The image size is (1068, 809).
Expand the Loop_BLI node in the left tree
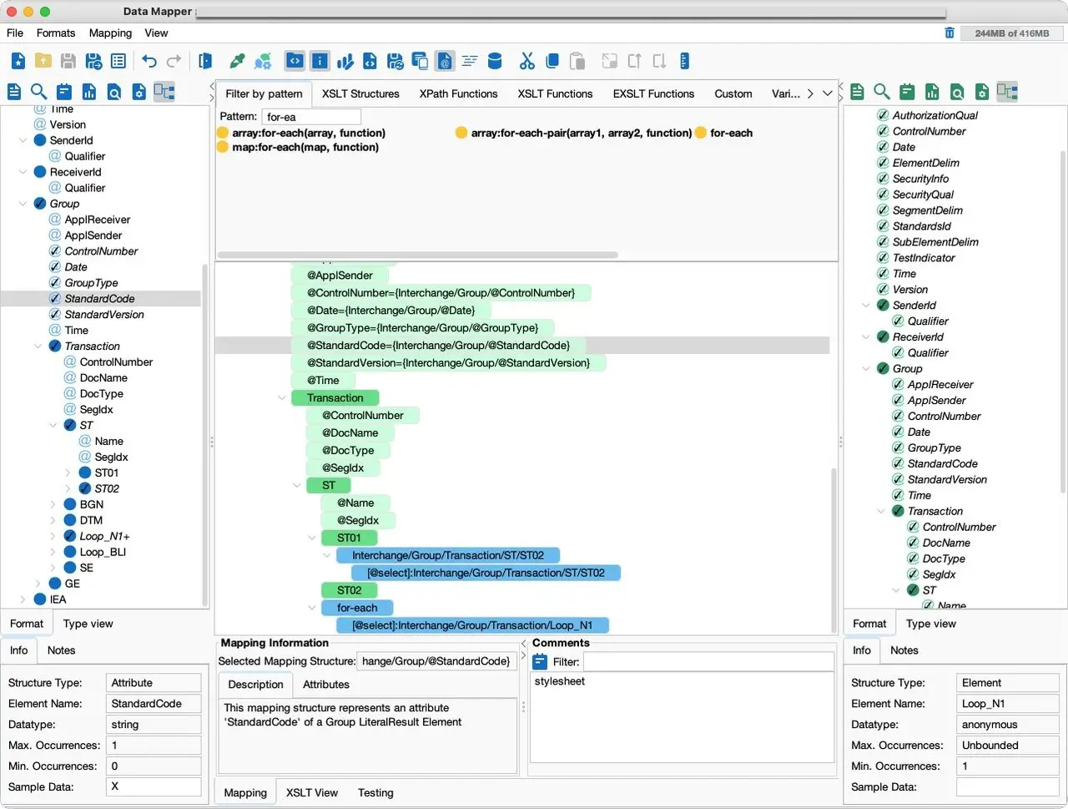click(x=53, y=553)
